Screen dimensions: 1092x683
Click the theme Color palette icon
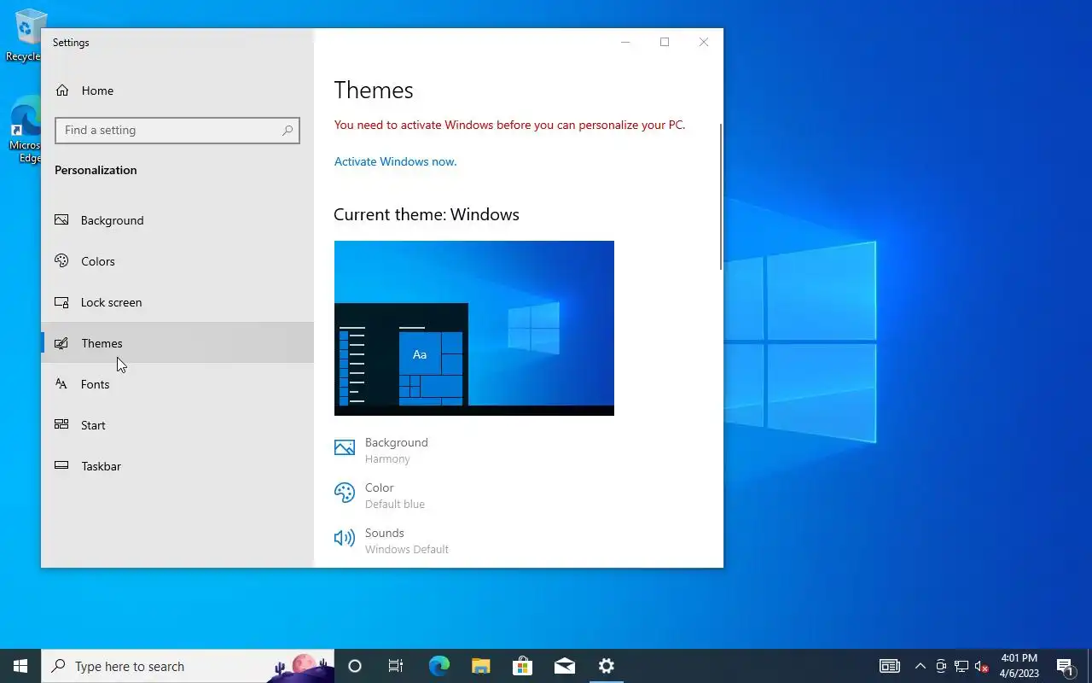(345, 493)
